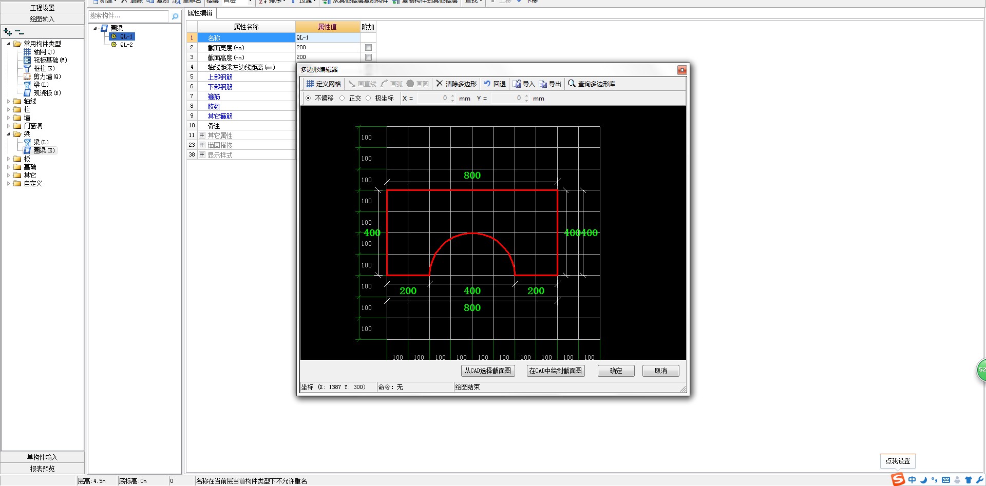Click the QL-2 gear component icon

click(113, 45)
